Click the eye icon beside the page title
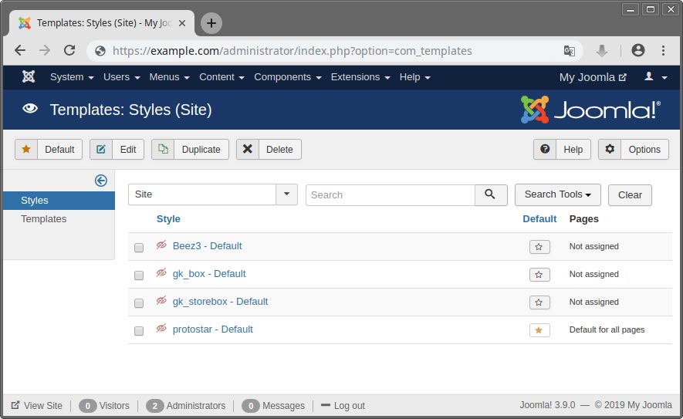Screen dimensions: 683x419 30,109
